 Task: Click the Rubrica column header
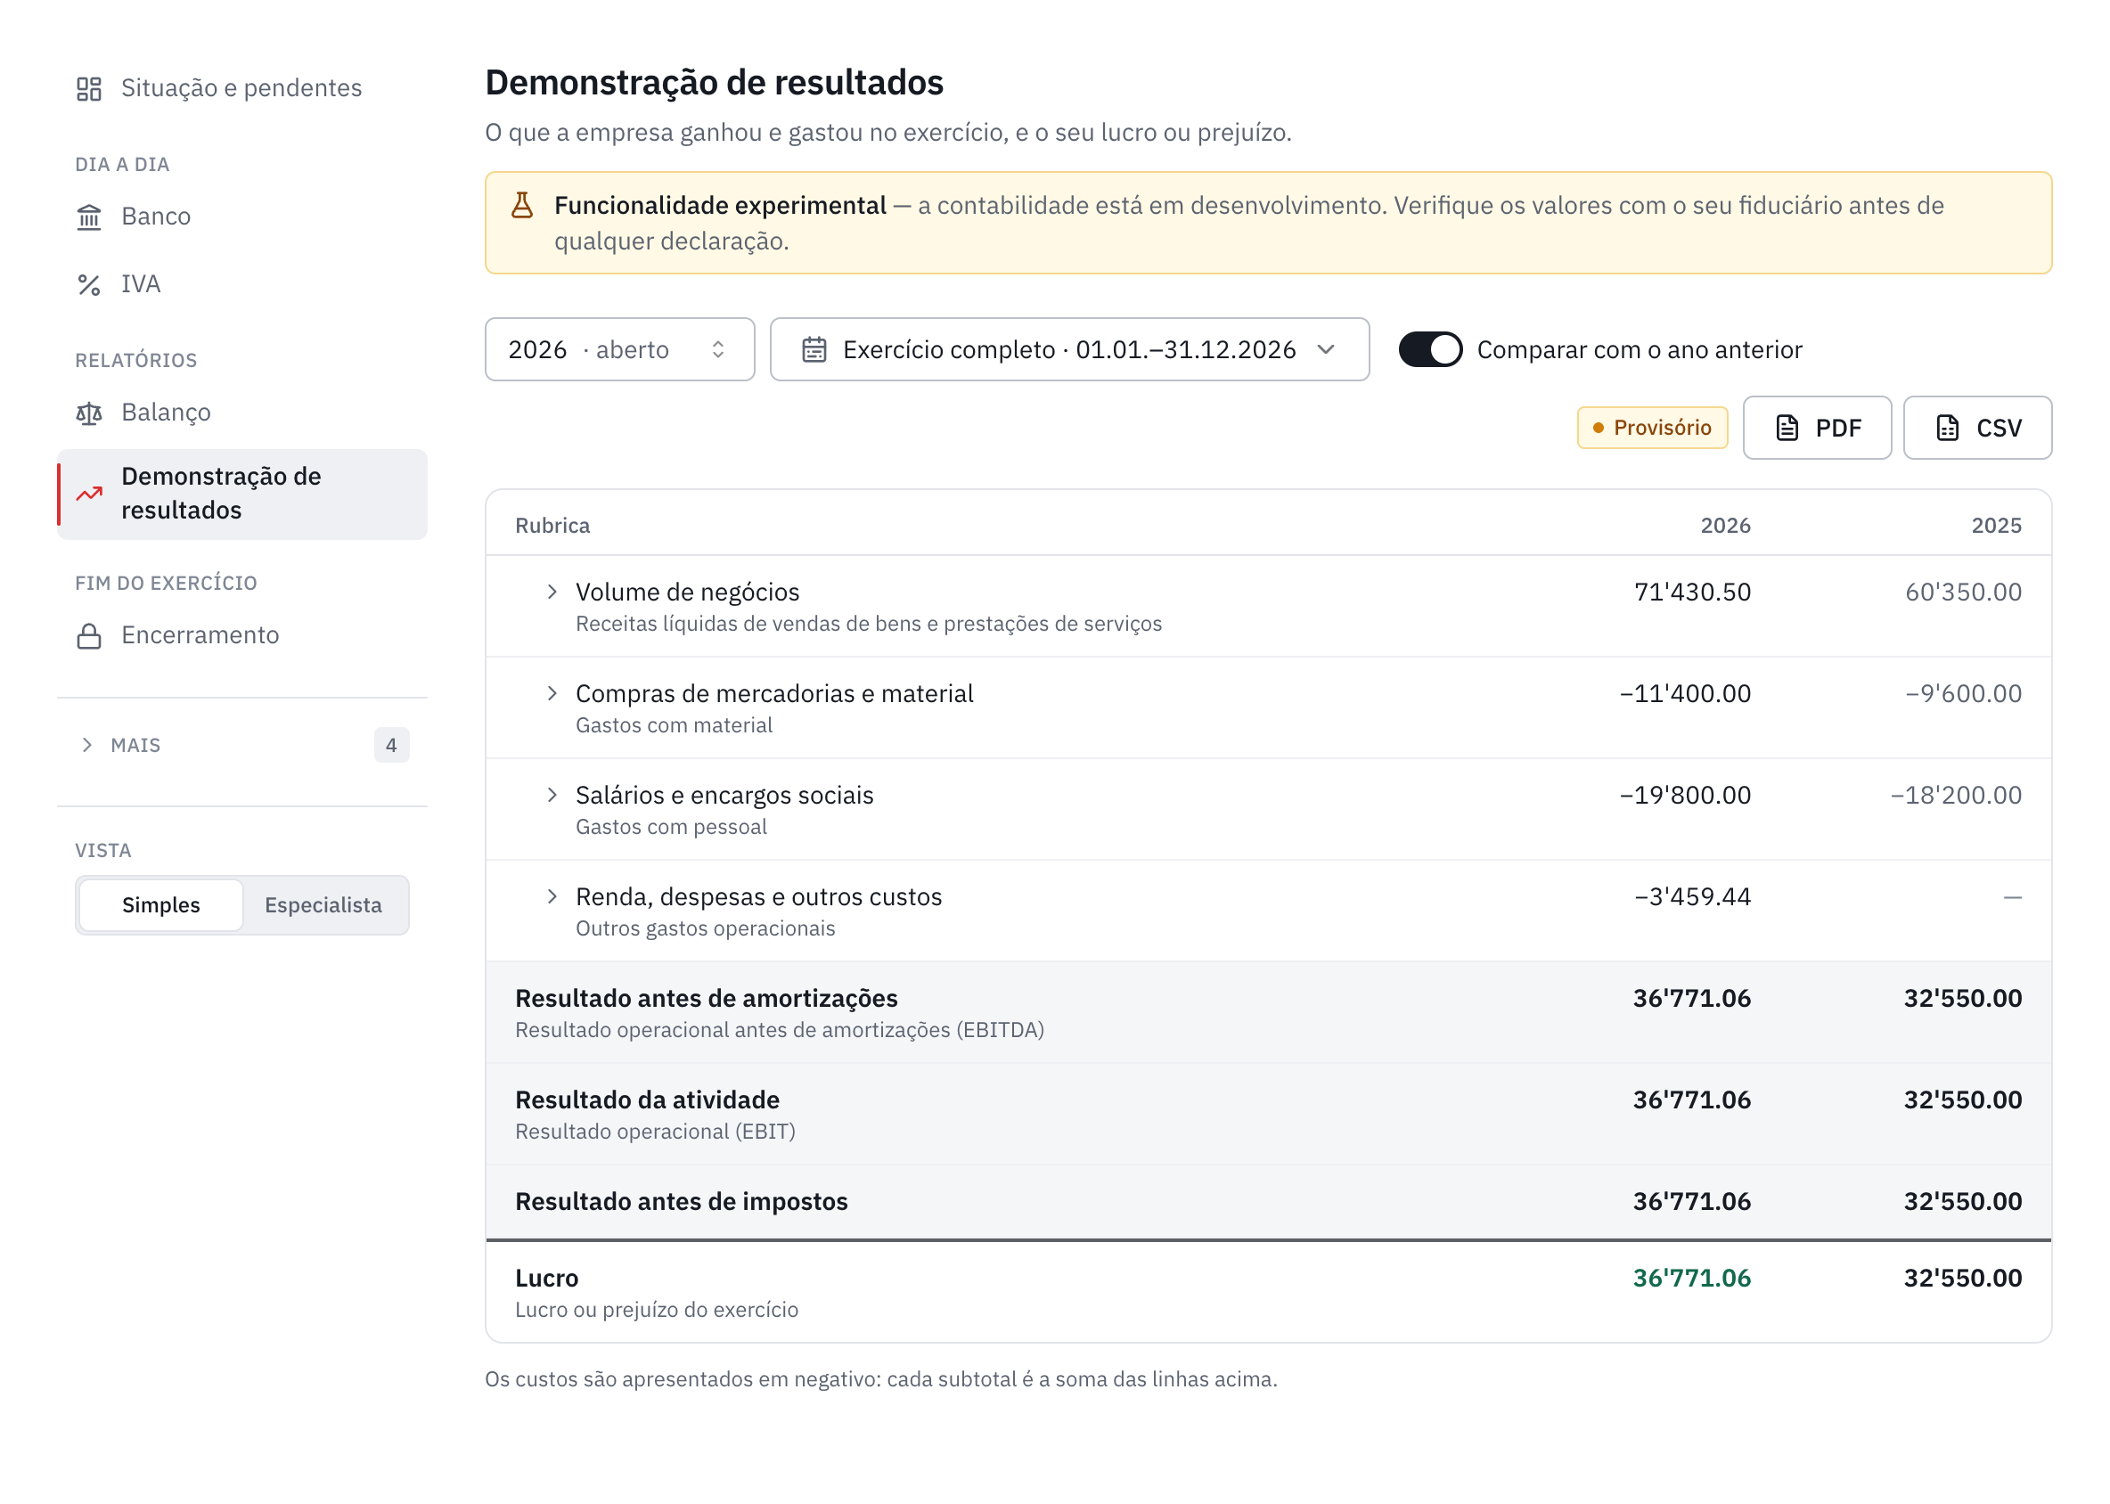[x=553, y=526]
